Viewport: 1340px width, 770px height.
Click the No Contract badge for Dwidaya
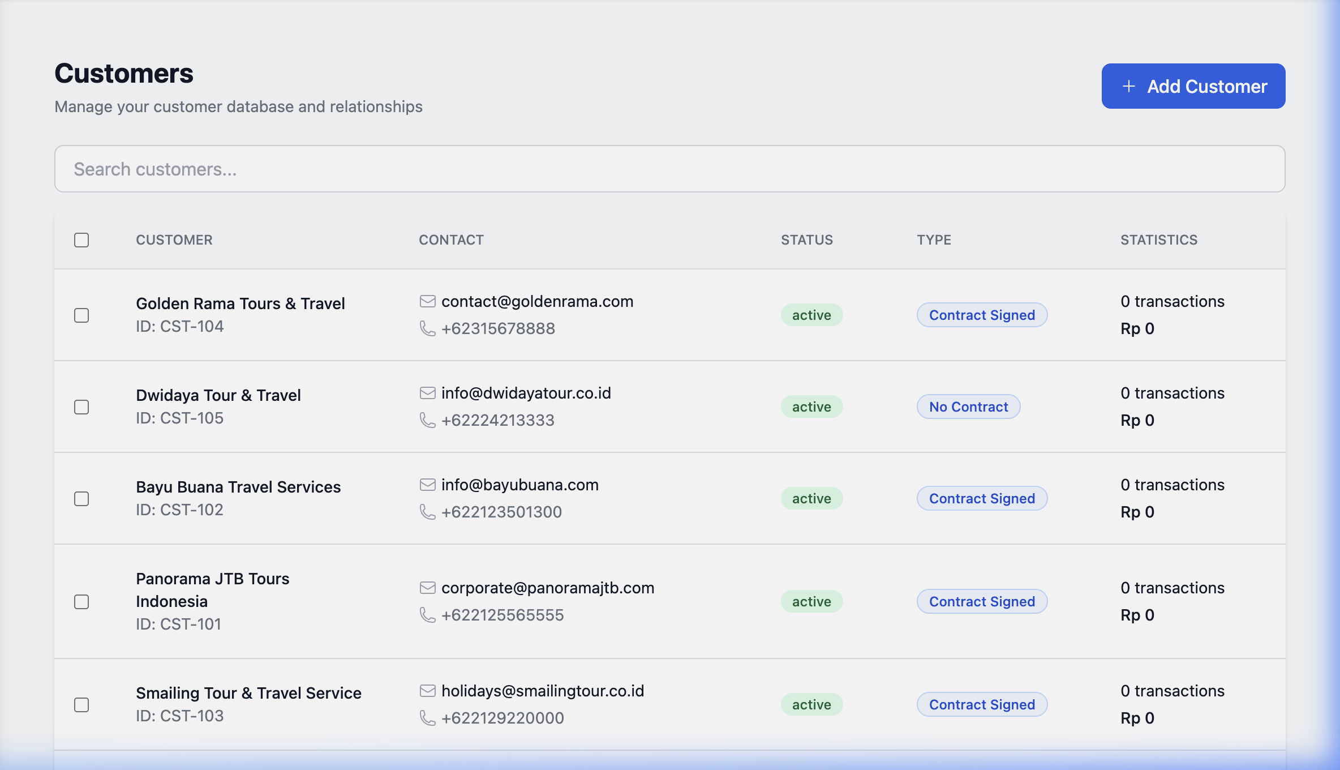pyautogui.click(x=968, y=407)
